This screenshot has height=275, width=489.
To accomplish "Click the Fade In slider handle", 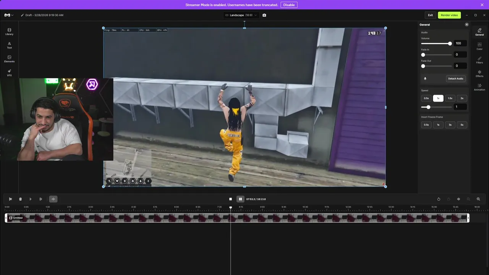I will 423,55.
